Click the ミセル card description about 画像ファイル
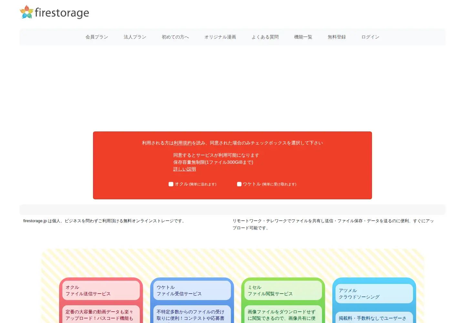 pyautogui.click(x=283, y=315)
